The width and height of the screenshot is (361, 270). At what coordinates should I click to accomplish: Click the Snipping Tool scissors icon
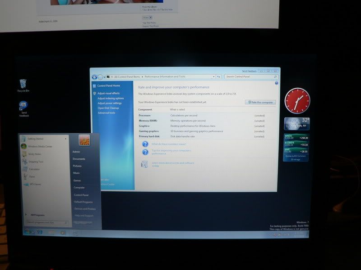pos(25,162)
